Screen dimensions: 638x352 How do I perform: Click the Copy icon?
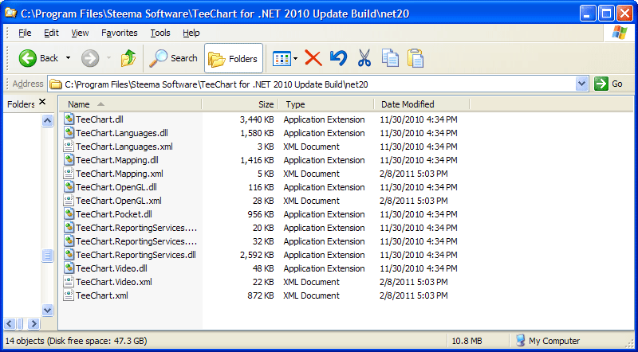[x=390, y=58]
